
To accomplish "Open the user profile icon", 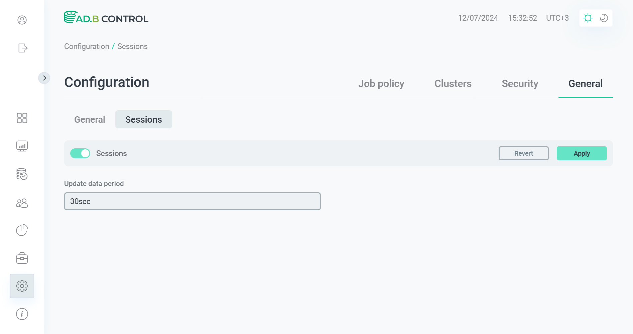I will 22,20.
